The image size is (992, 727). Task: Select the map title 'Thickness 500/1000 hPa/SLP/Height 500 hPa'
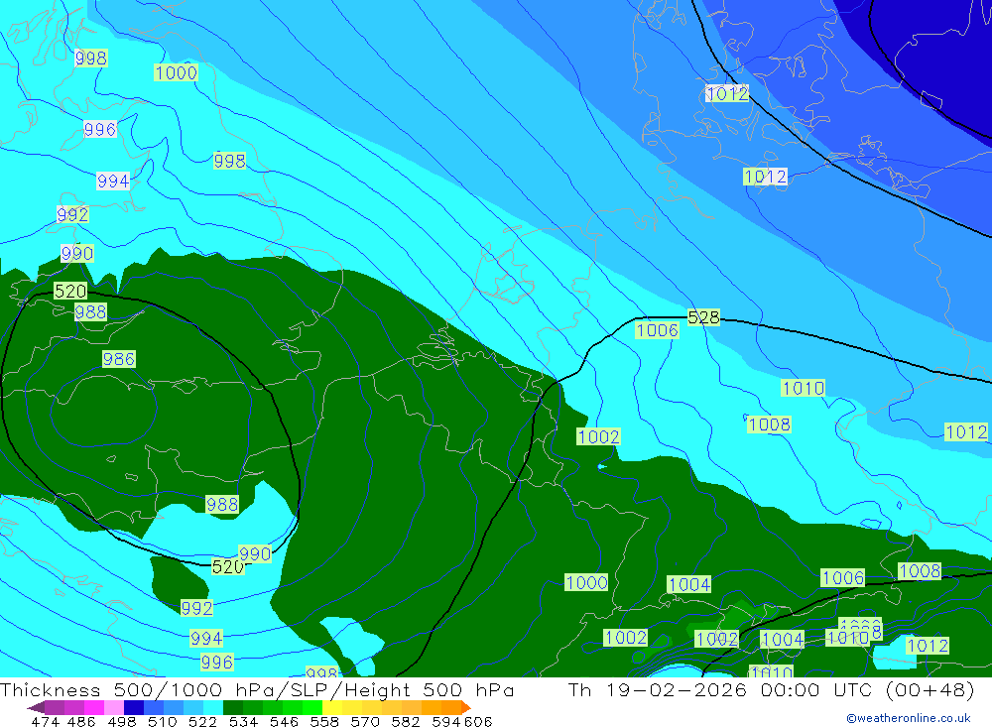[x=257, y=689]
